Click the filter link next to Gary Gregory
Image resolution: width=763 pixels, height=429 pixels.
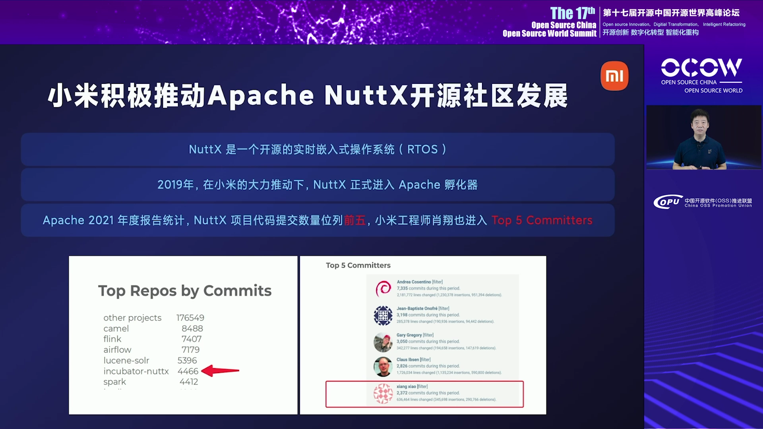coord(428,335)
